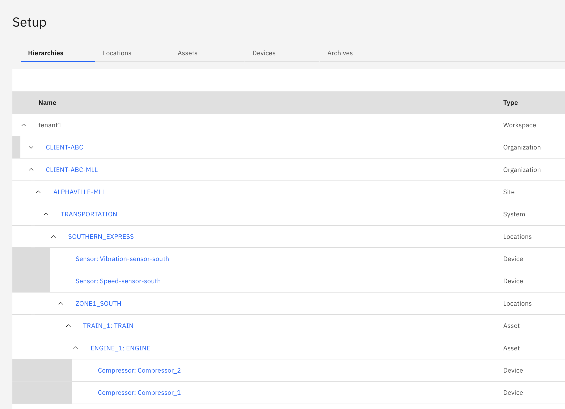Image resolution: width=565 pixels, height=409 pixels.
Task: Select Sensor: Vibration-sensor-south device
Action: (122, 258)
